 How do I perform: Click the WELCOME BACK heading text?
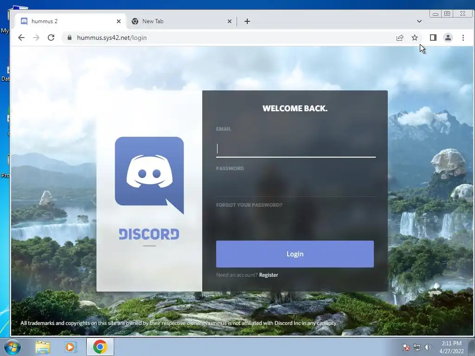click(x=295, y=108)
